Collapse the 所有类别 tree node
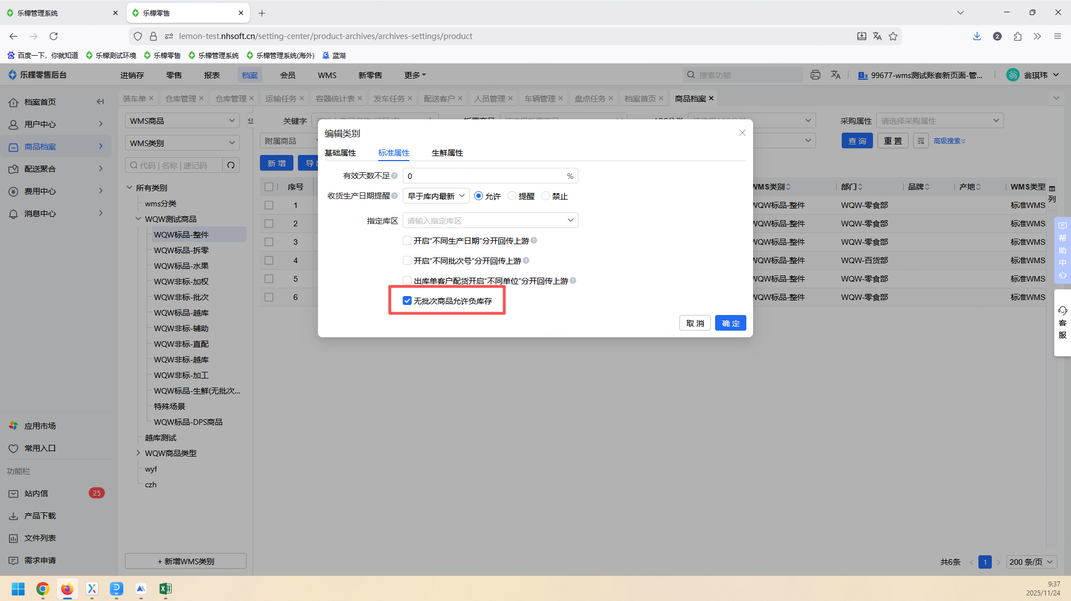 [x=129, y=188]
